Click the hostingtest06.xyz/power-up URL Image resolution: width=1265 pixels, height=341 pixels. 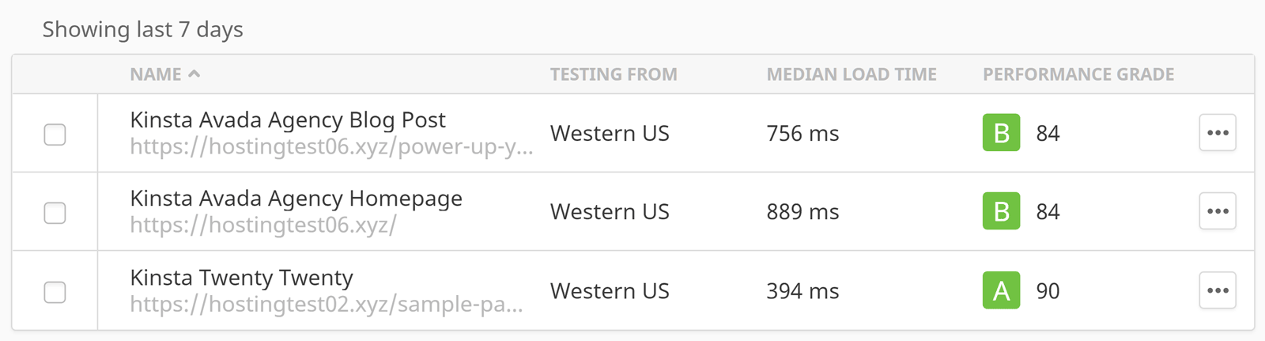(x=331, y=147)
